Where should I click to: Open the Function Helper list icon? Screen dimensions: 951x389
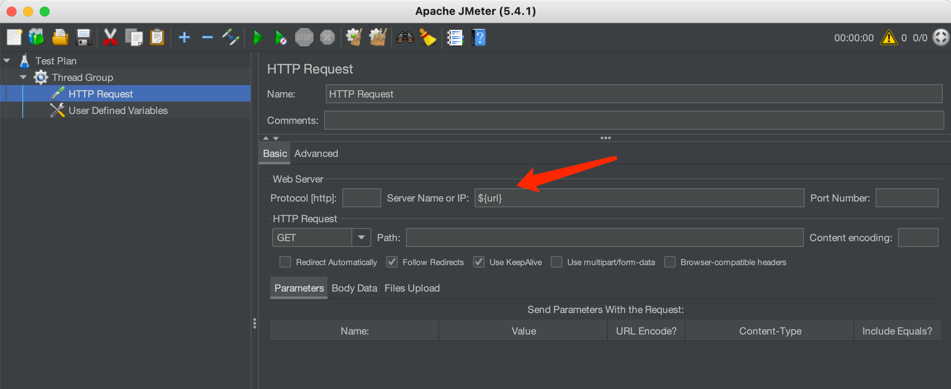click(455, 37)
